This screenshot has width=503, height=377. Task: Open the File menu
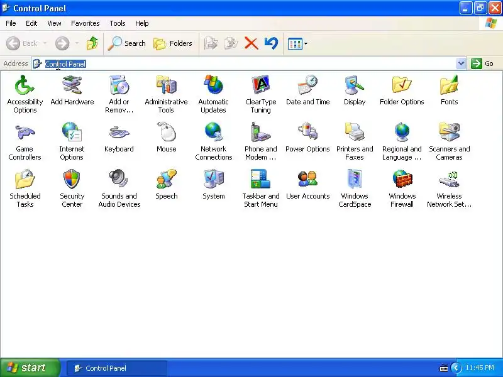tap(11, 23)
